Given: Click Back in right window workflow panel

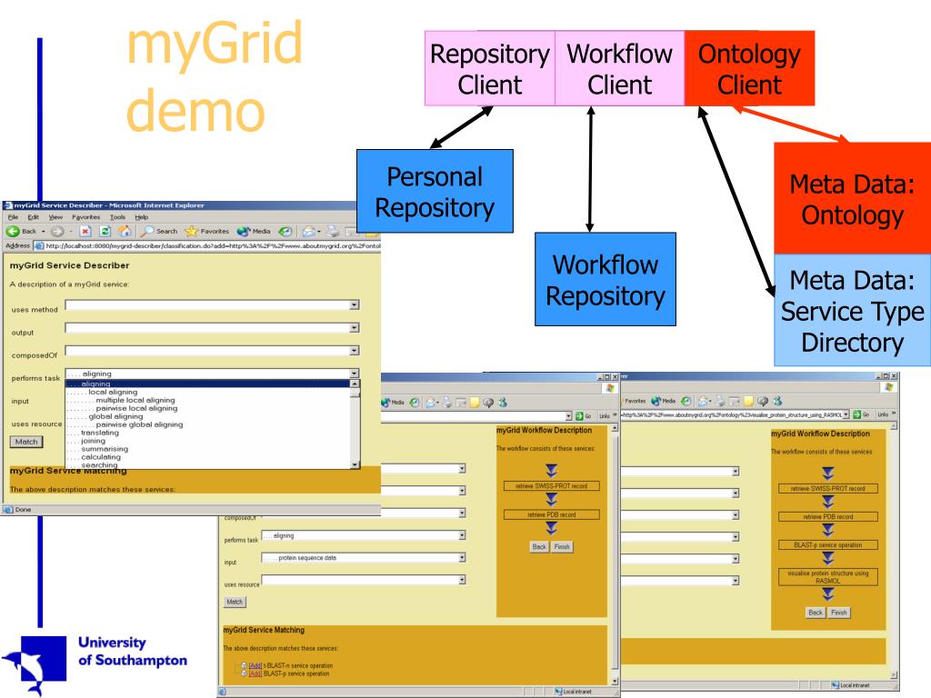Looking at the screenshot, I should (816, 613).
